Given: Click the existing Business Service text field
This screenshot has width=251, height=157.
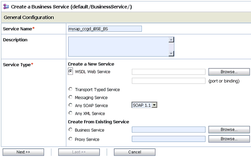Looking at the screenshot, I should click(x=168, y=130).
